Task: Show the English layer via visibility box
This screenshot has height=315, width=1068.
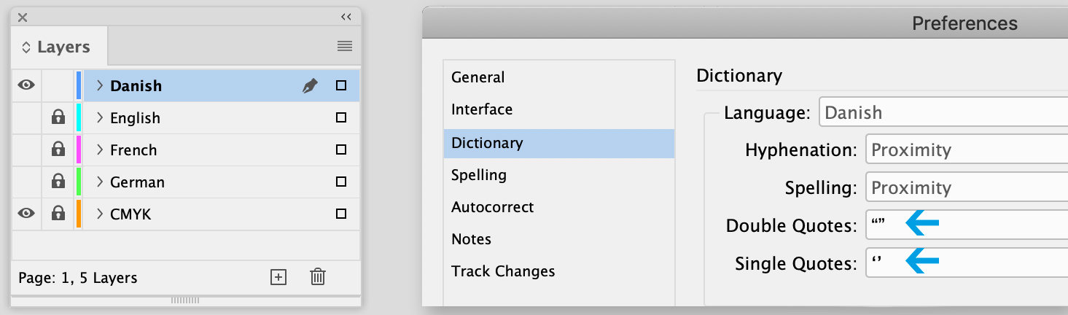Action: 26,118
